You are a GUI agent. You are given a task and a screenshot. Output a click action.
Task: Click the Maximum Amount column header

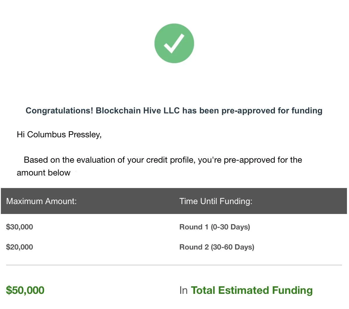(41, 201)
